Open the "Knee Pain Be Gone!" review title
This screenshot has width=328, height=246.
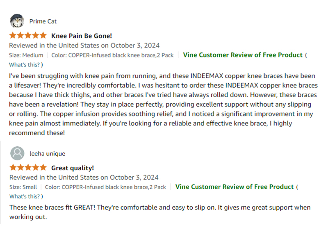click(x=82, y=36)
